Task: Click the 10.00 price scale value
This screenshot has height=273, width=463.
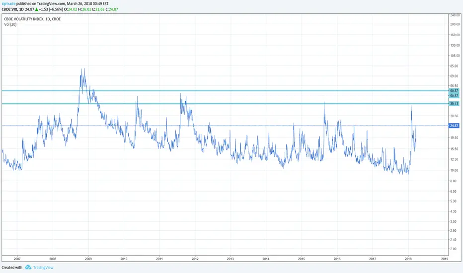Action: coord(454,170)
